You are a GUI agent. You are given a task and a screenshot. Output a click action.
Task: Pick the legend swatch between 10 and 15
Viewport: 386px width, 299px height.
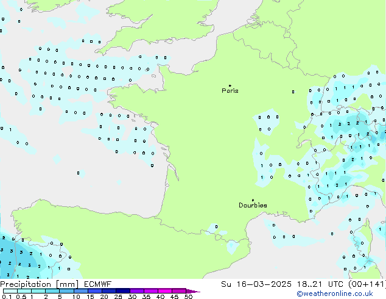coord(80,291)
